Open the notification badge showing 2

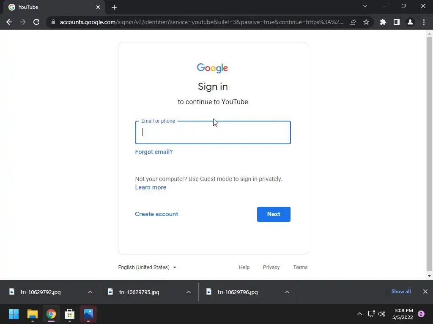click(421, 314)
